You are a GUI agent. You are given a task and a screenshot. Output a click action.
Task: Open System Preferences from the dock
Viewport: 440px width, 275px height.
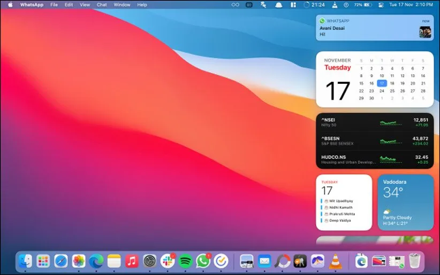pos(150,261)
